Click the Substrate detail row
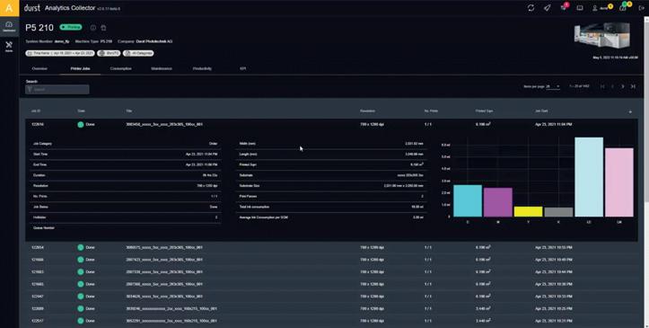The width and height of the screenshot is (649, 328). tap(331, 175)
